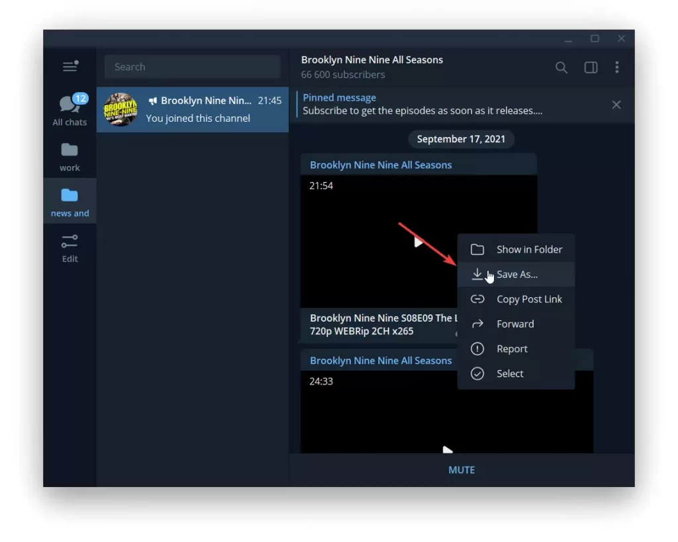
Task: Open the three-dot channel options menu
Action: click(x=617, y=67)
